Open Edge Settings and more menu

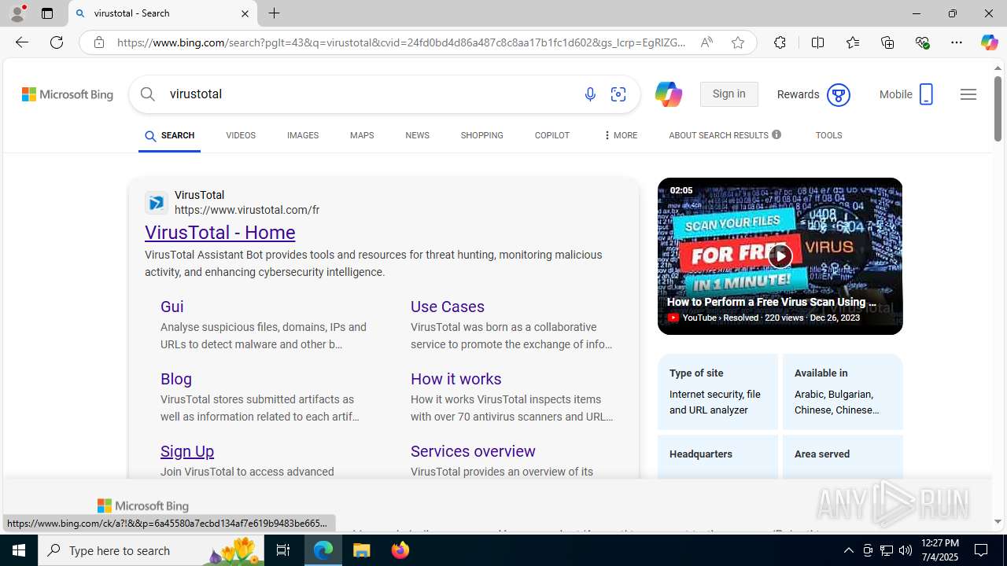click(x=957, y=42)
